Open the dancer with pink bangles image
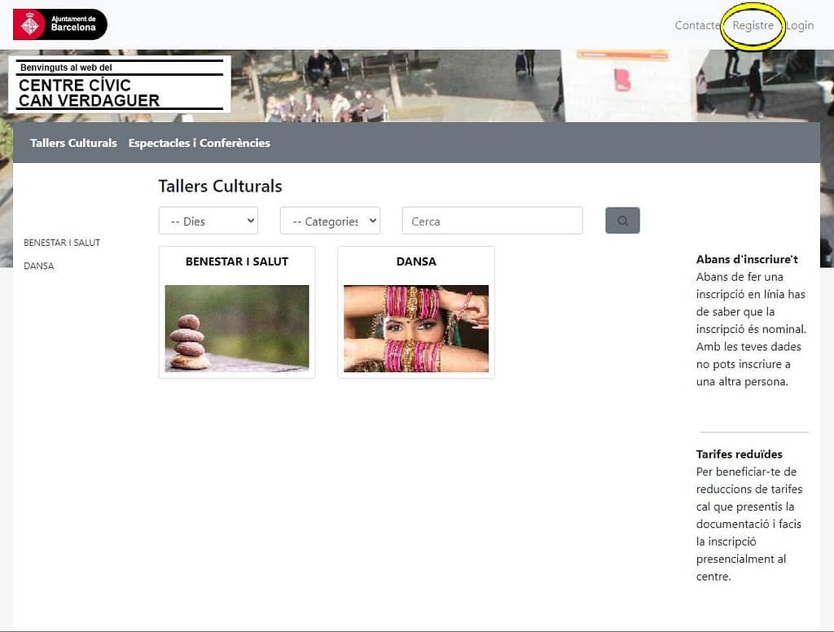This screenshot has height=632, width=834. (415, 328)
